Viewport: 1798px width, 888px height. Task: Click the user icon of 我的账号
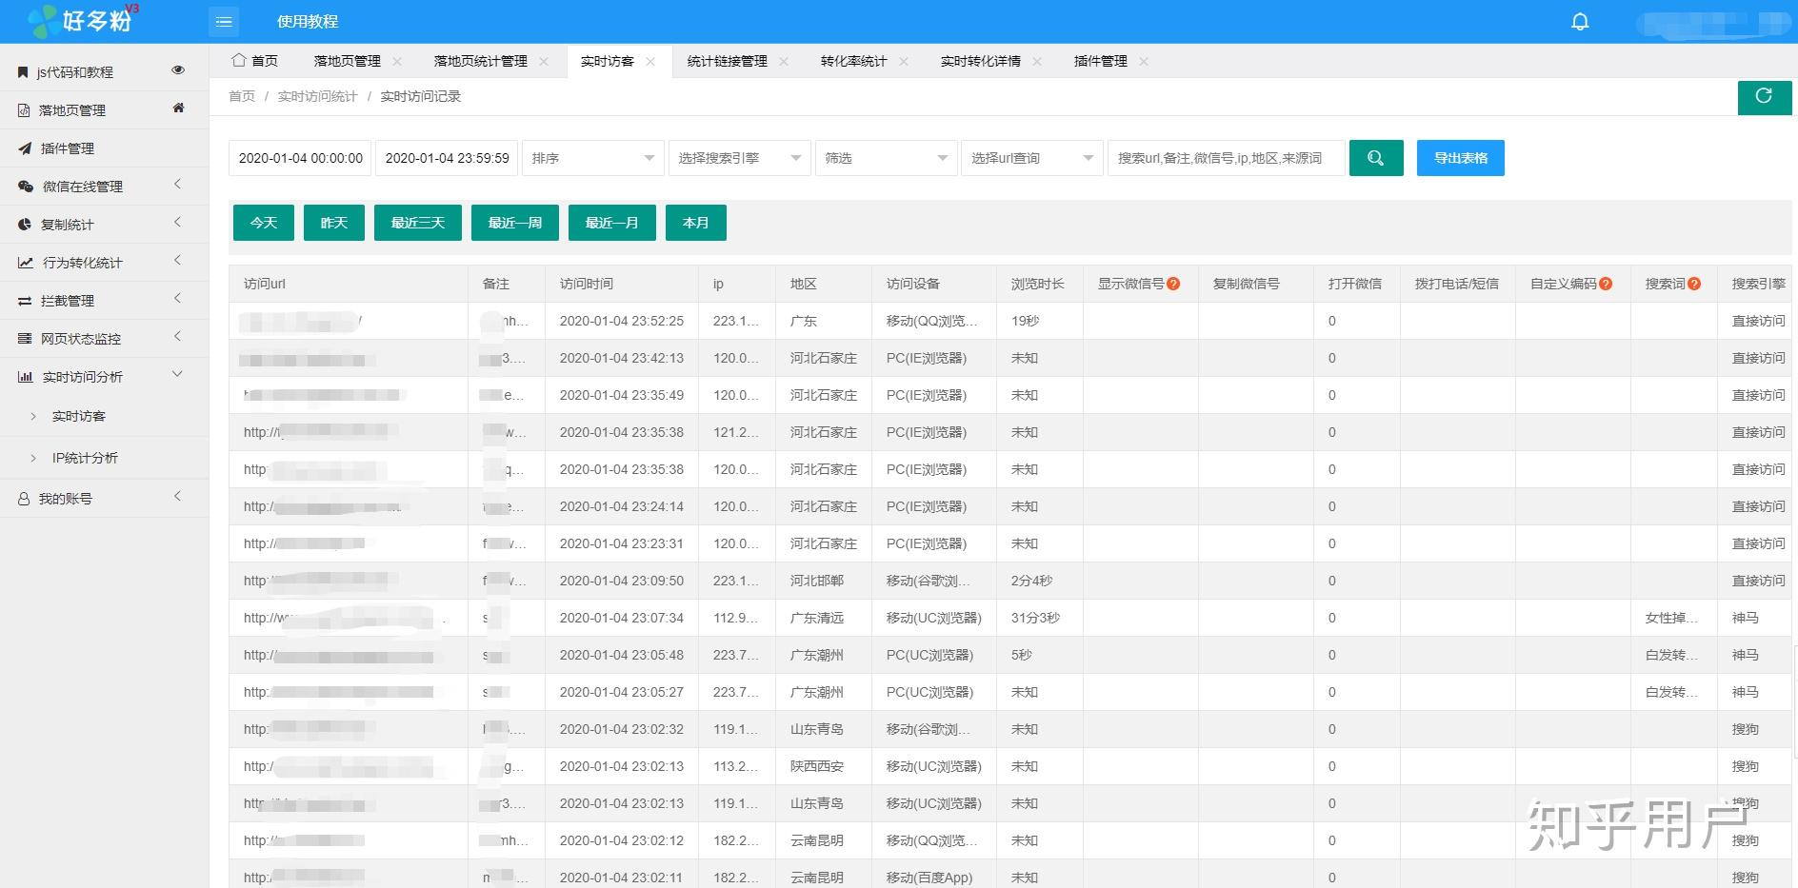24,499
